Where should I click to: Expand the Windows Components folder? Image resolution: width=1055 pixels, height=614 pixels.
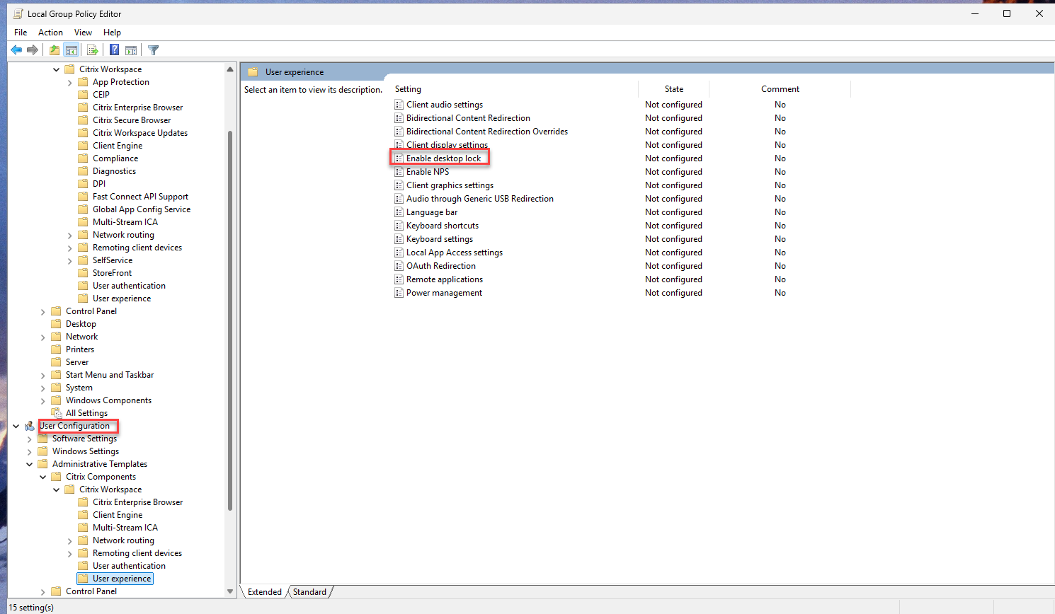pyautogui.click(x=43, y=400)
